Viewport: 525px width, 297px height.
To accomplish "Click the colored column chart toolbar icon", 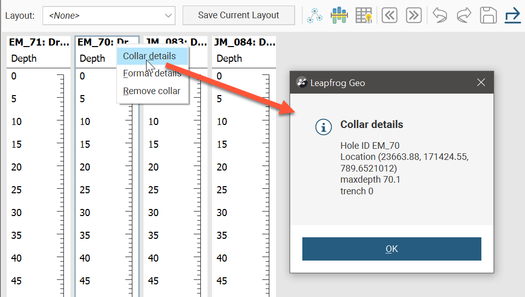I will [339, 15].
